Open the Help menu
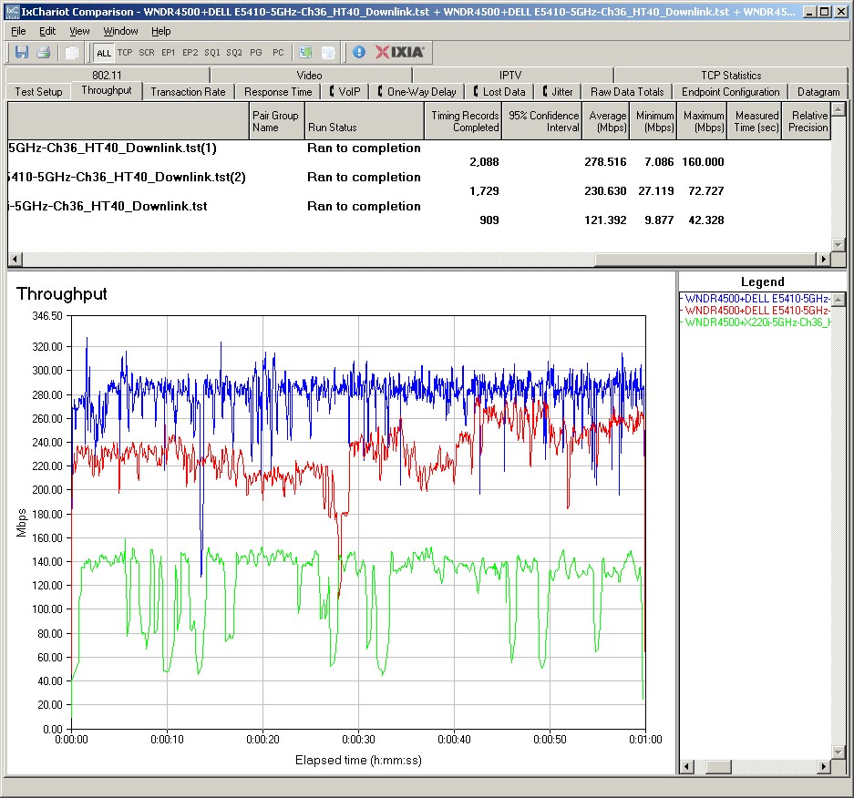This screenshot has height=798, width=854. tap(160, 31)
